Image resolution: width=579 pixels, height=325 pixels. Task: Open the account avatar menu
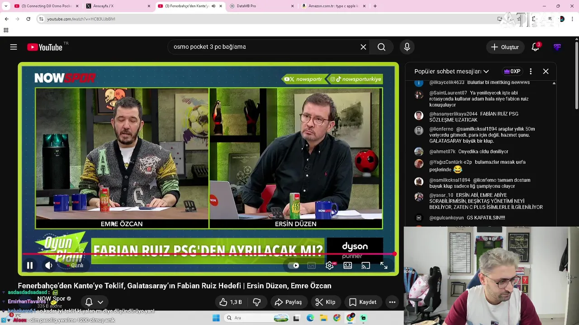pyautogui.click(x=557, y=47)
